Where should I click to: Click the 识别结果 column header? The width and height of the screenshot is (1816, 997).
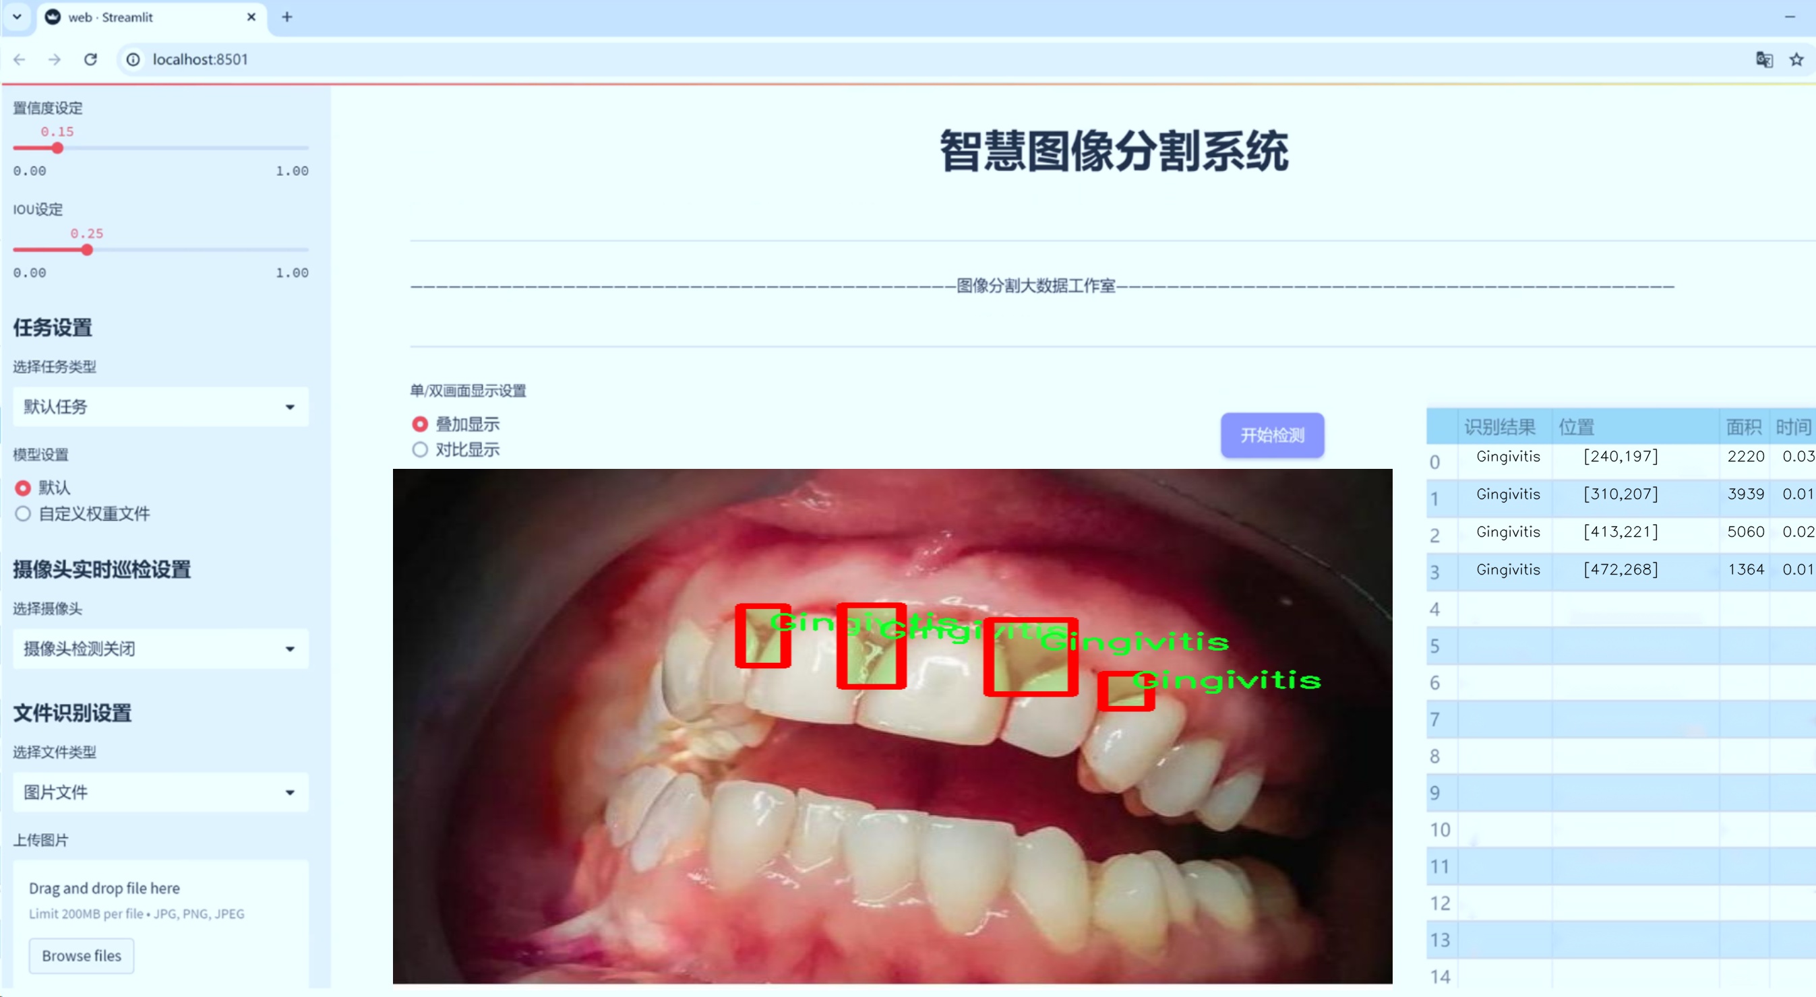(x=1499, y=426)
